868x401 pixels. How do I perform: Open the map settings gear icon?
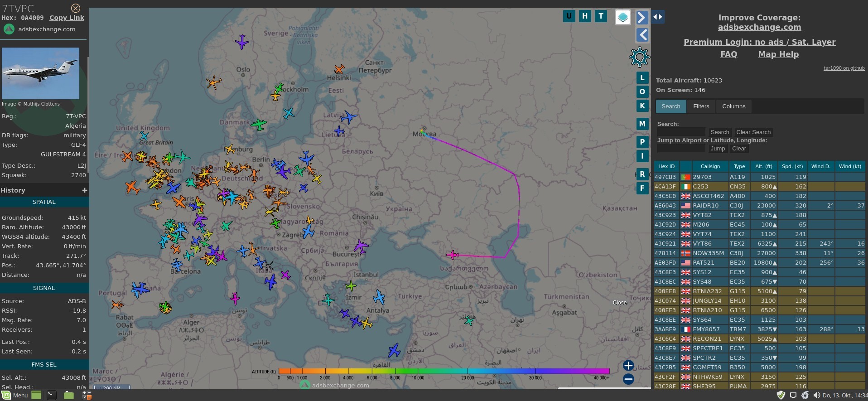click(639, 57)
